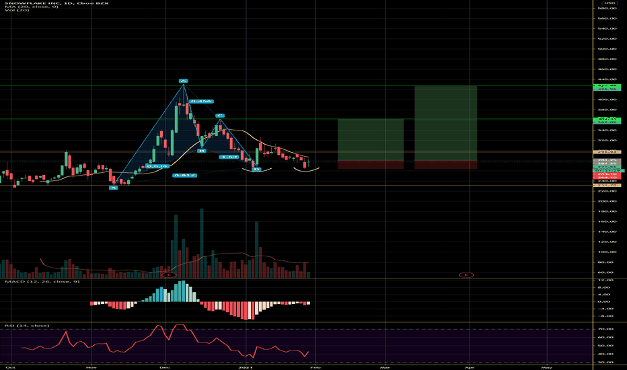This screenshot has height=370, width=627.
Task: Click the May label on time axis
Action: [547, 367]
